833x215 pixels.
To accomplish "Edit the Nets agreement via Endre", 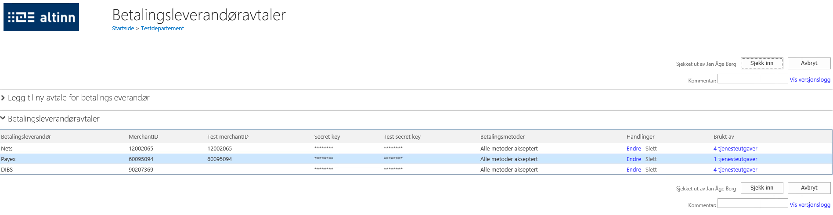I will tap(634, 149).
